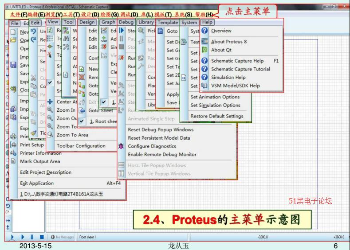Open the Template menu header

168,23
